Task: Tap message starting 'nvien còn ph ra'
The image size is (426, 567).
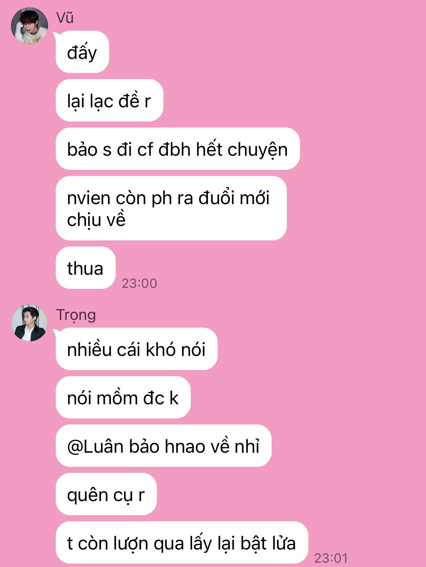Action: click(171, 208)
